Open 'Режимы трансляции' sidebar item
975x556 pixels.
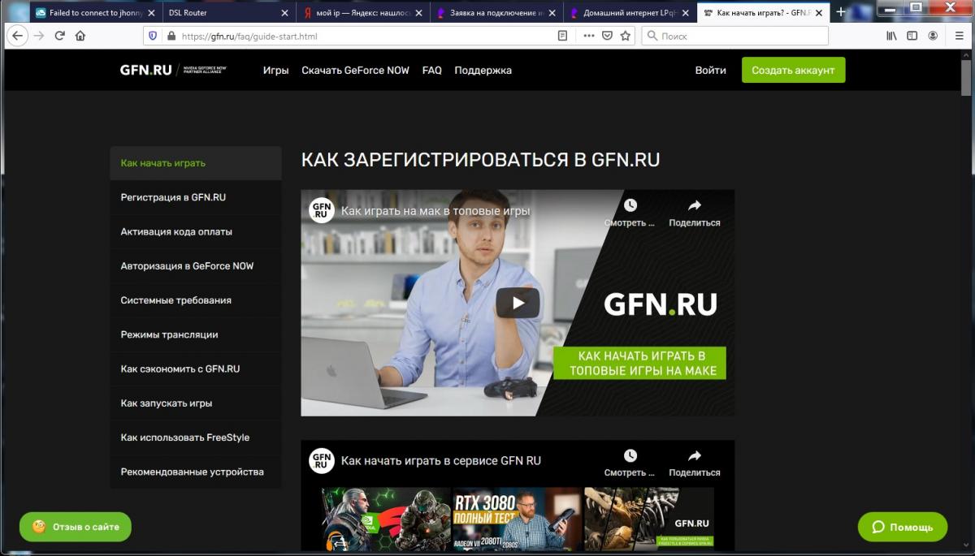pos(196,334)
